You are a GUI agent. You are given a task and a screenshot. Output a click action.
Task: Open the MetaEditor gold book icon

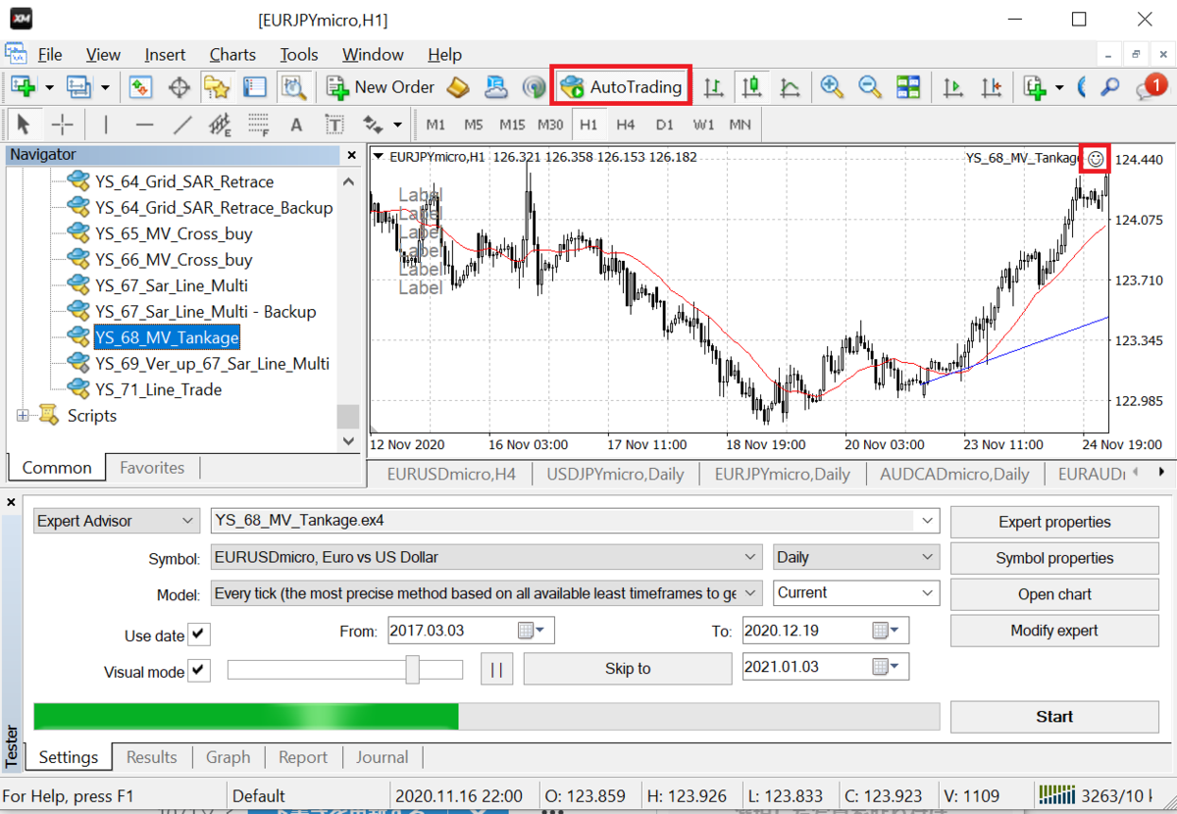(x=458, y=87)
